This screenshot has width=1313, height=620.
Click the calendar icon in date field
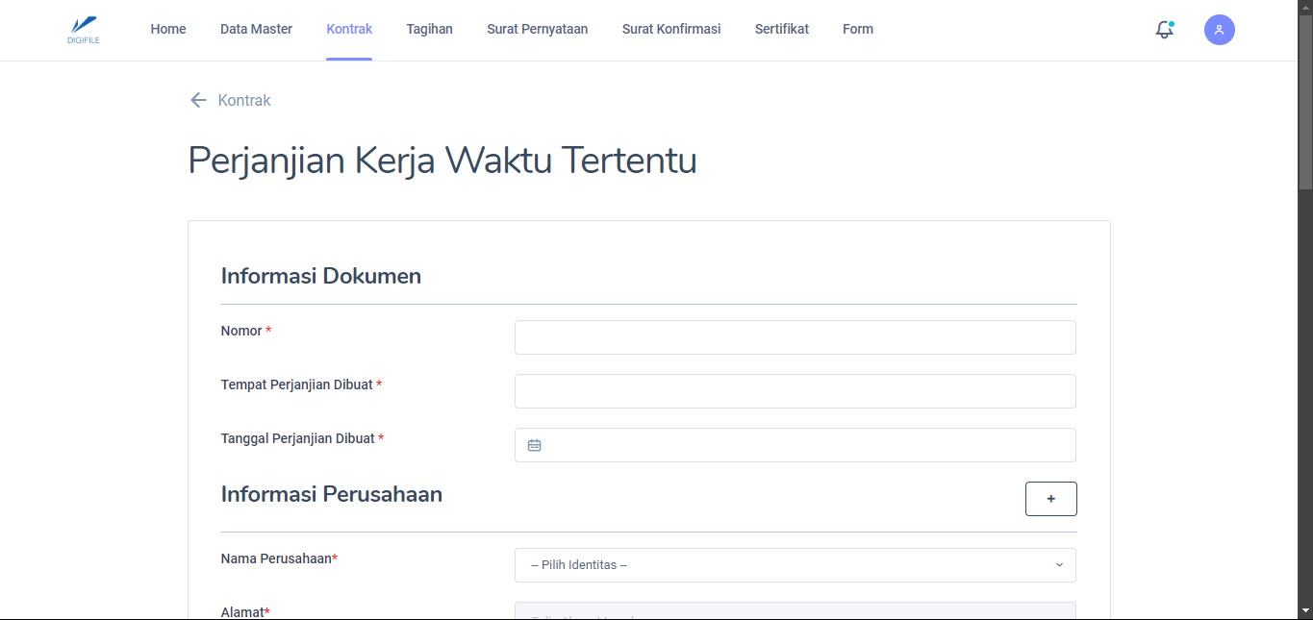coord(535,445)
